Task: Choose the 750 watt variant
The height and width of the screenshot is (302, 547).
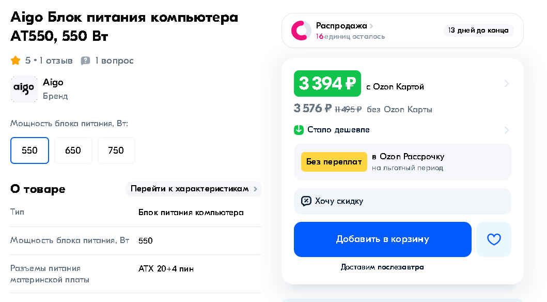Action: pos(116,150)
